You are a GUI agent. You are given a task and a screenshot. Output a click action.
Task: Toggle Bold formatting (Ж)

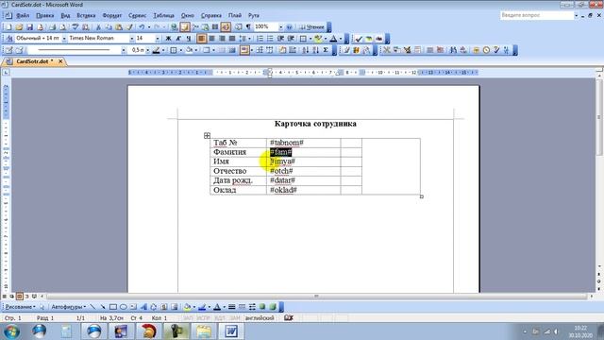pyautogui.click(x=168, y=39)
